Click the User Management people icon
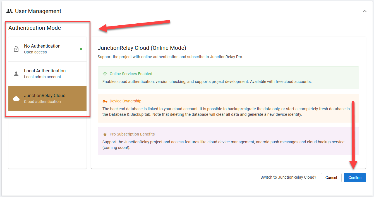Image resolution: width=374 pixels, height=197 pixels. (9, 11)
